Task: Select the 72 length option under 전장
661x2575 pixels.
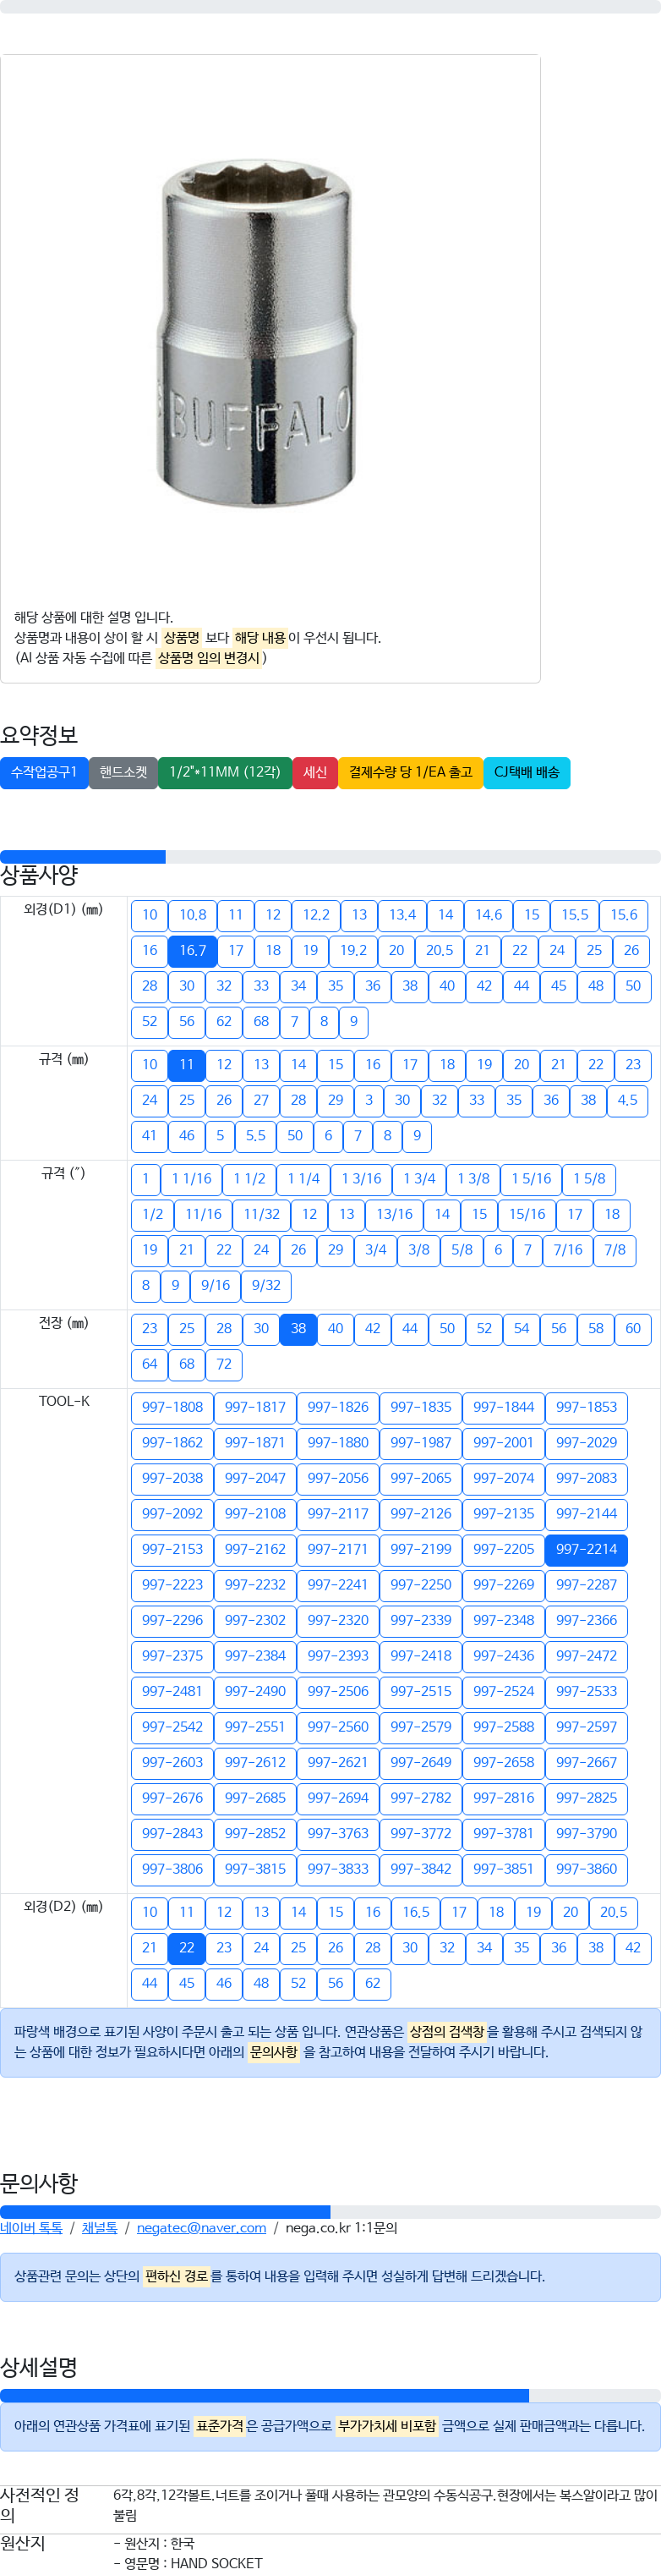Action: 224,1364
